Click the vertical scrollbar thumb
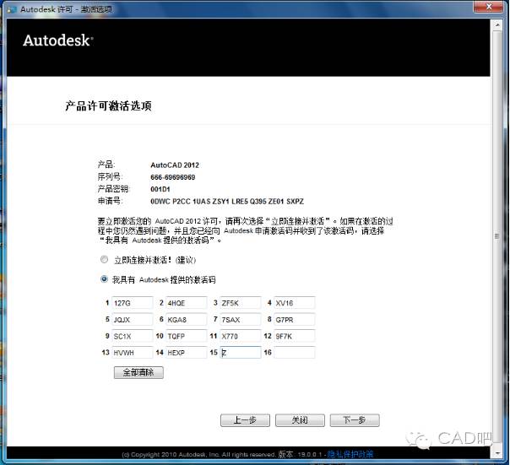The image size is (510, 465). click(496, 236)
